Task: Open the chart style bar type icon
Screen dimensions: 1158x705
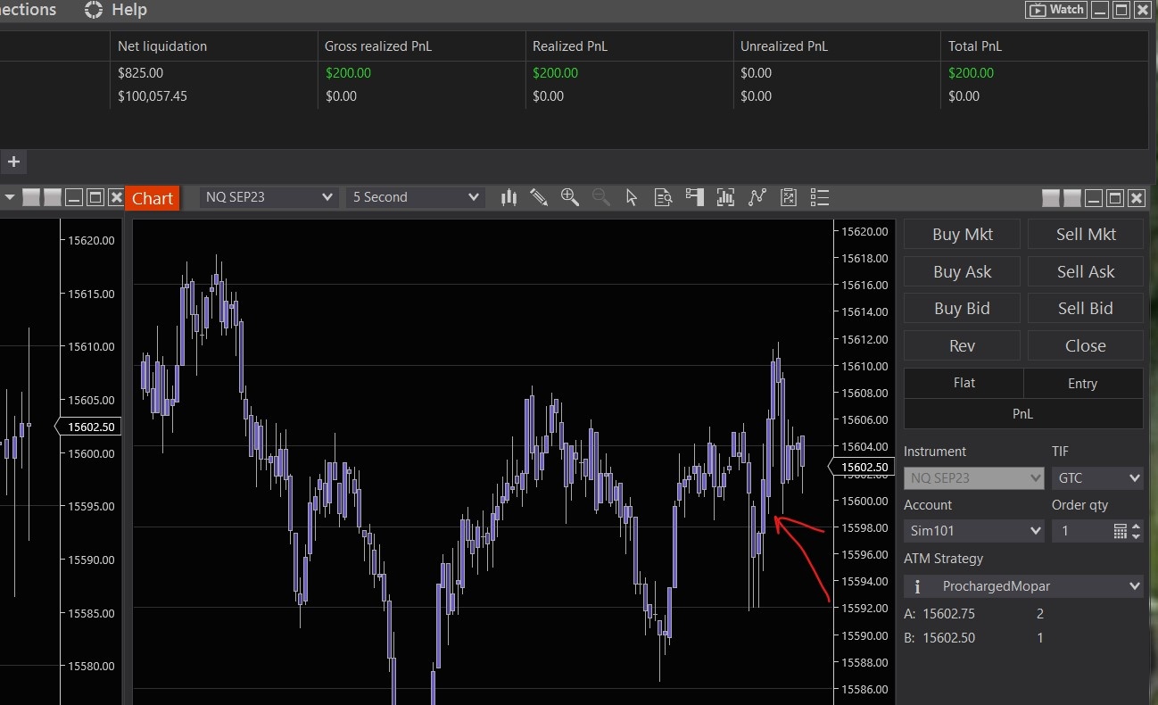Action: pyautogui.click(x=509, y=197)
